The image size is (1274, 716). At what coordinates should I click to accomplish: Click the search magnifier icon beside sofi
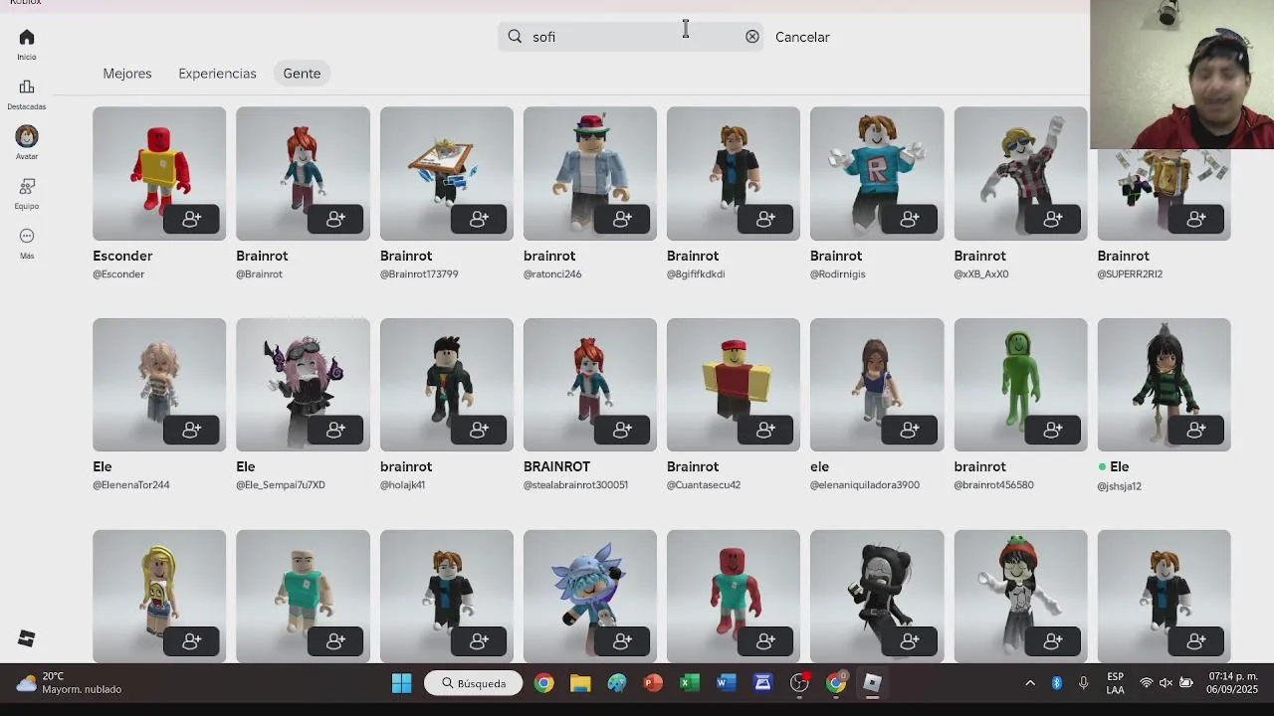[515, 37]
